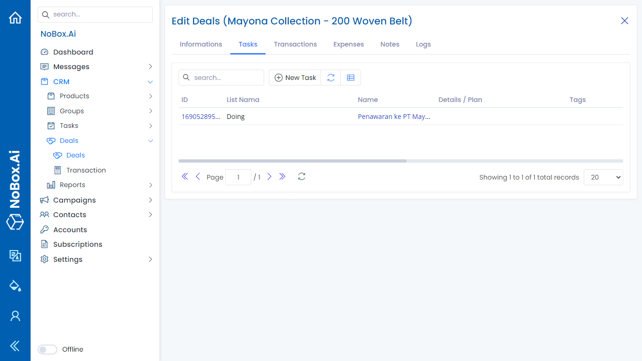Open the Penawaran ke PT May task link
642x361 pixels.
(394, 117)
